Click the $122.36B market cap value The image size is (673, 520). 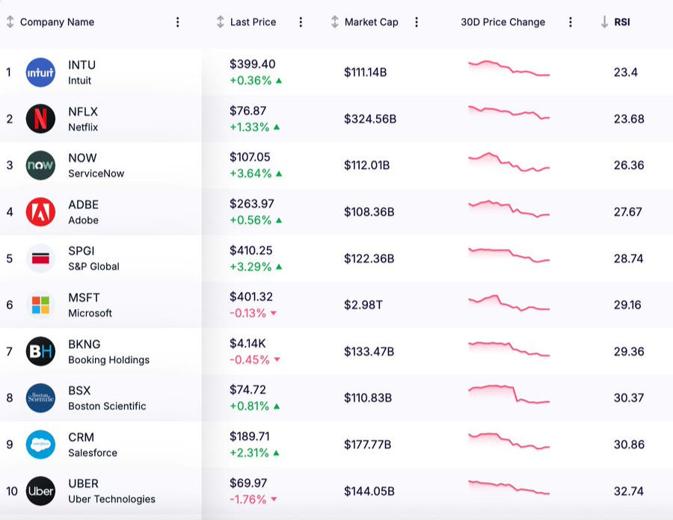pyautogui.click(x=369, y=259)
